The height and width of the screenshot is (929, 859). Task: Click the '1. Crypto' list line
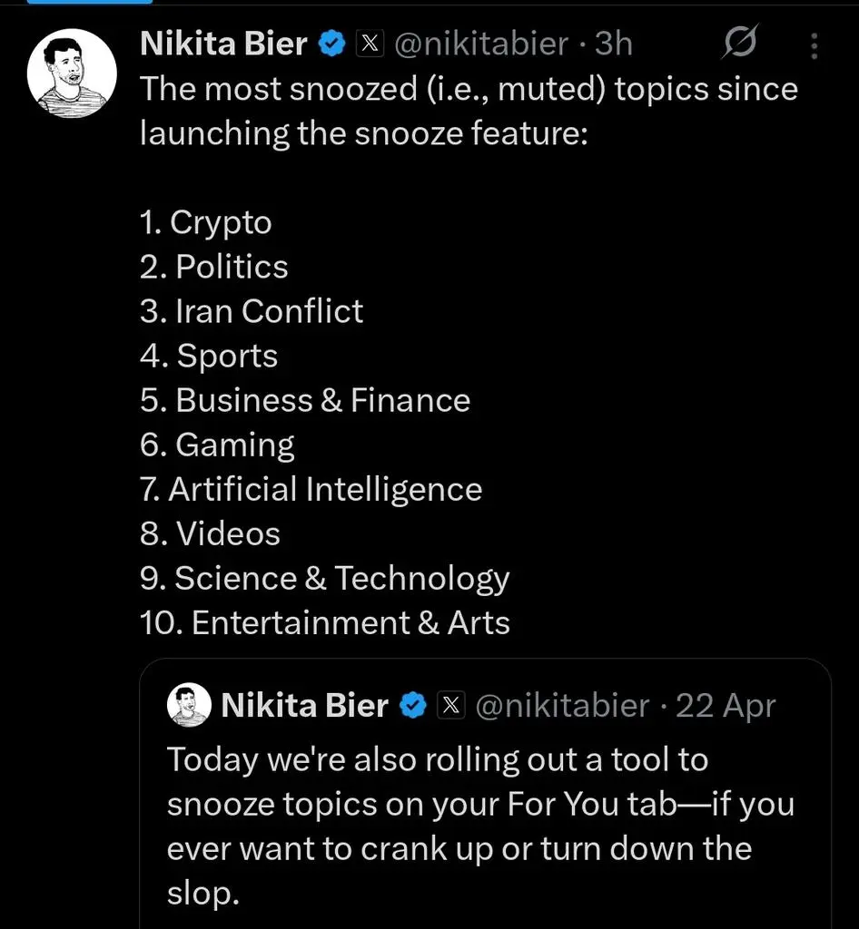(206, 222)
